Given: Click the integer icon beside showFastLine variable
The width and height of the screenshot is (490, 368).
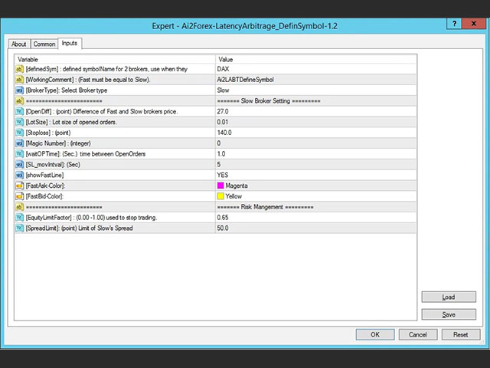Looking at the screenshot, I should click(19, 175).
